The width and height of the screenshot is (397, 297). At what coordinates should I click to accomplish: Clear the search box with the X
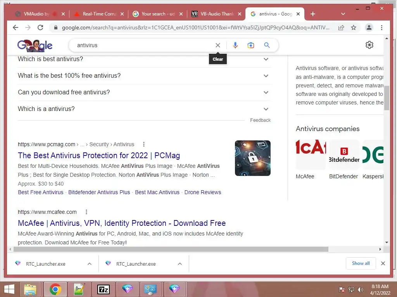click(x=218, y=45)
